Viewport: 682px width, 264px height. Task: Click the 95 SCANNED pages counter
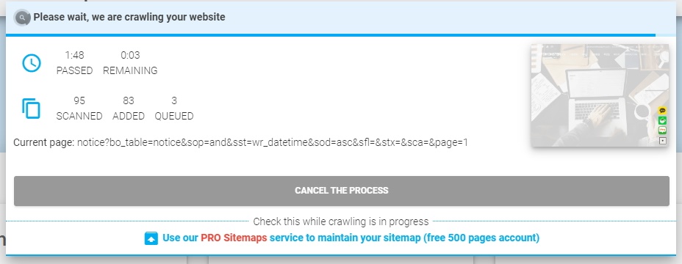79,109
